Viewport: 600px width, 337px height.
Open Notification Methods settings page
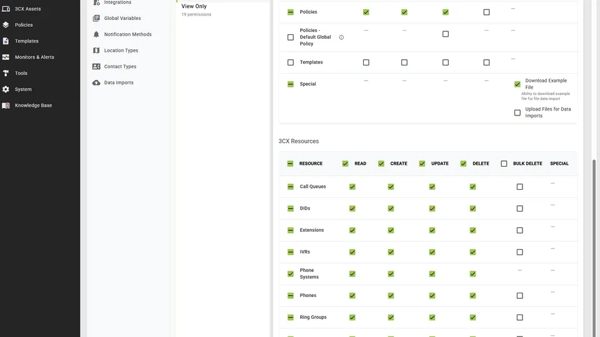click(127, 34)
